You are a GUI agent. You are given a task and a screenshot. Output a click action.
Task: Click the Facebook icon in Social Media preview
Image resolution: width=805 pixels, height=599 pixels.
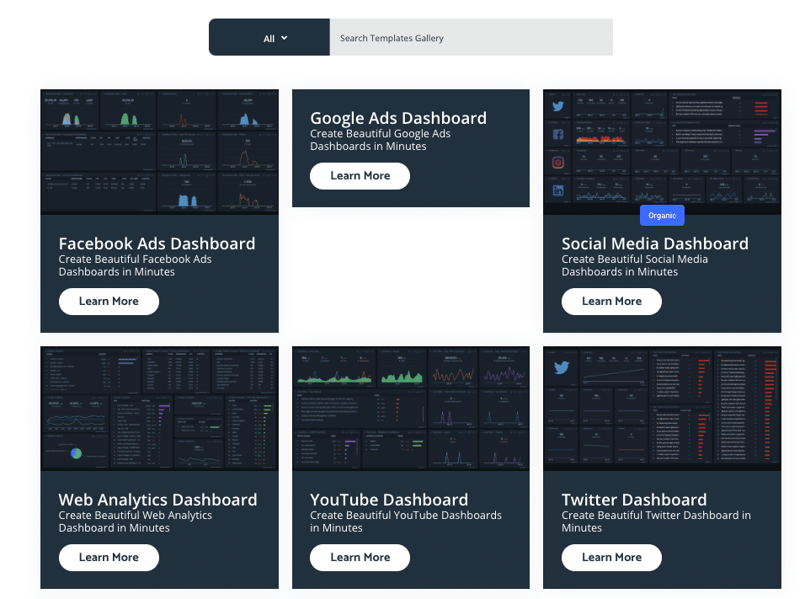558,135
